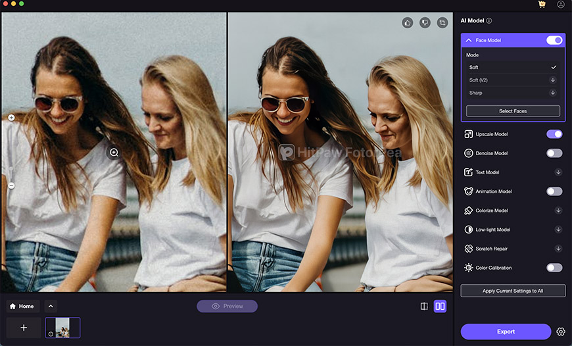Collapse the Face Model section chevron
572x346 pixels.
point(469,40)
